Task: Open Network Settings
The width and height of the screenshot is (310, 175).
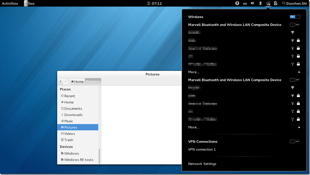Action: point(202,164)
